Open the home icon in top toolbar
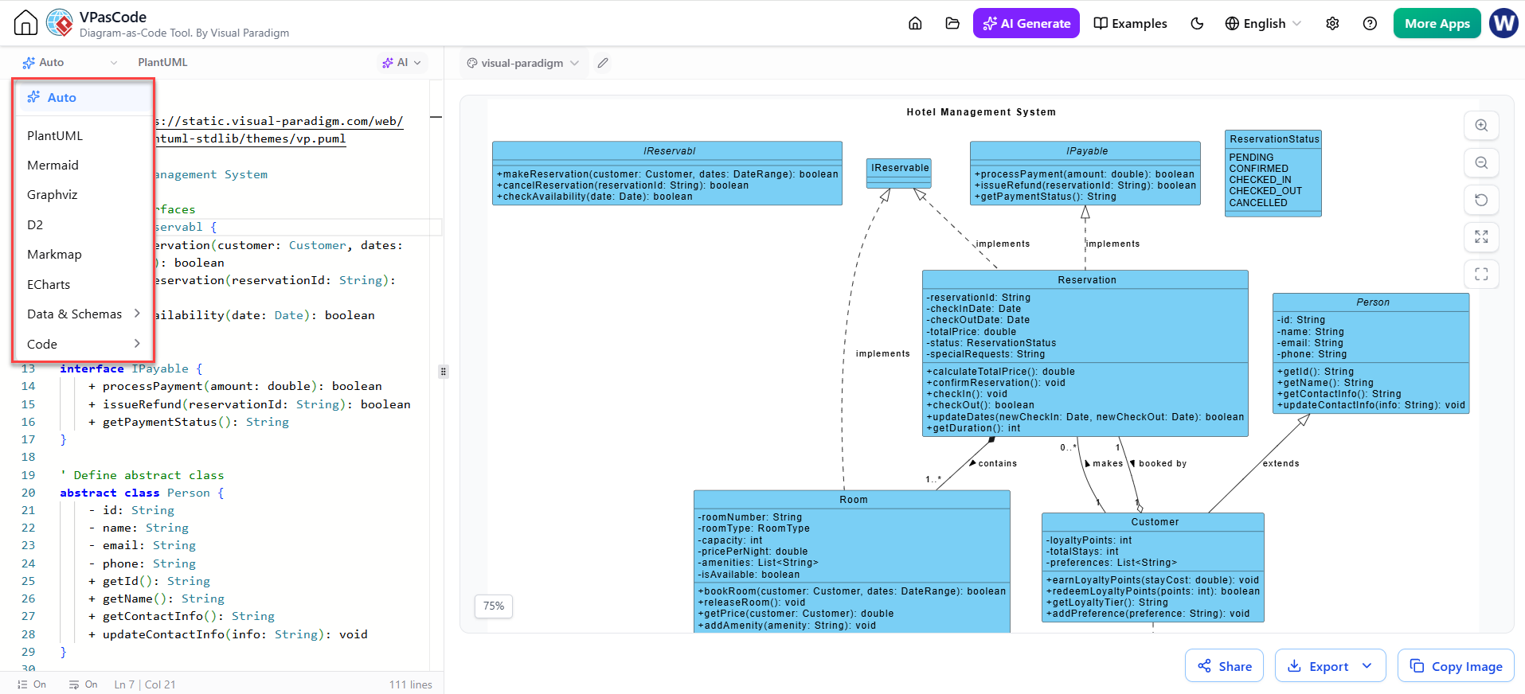Screen dimensions: 1525x694 [x=915, y=23]
